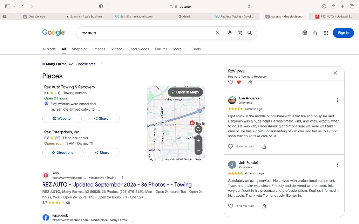This screenshot has width=359, height=224.
Task: Open the Facebook result three-dot menu
Action: click(133, 220)
